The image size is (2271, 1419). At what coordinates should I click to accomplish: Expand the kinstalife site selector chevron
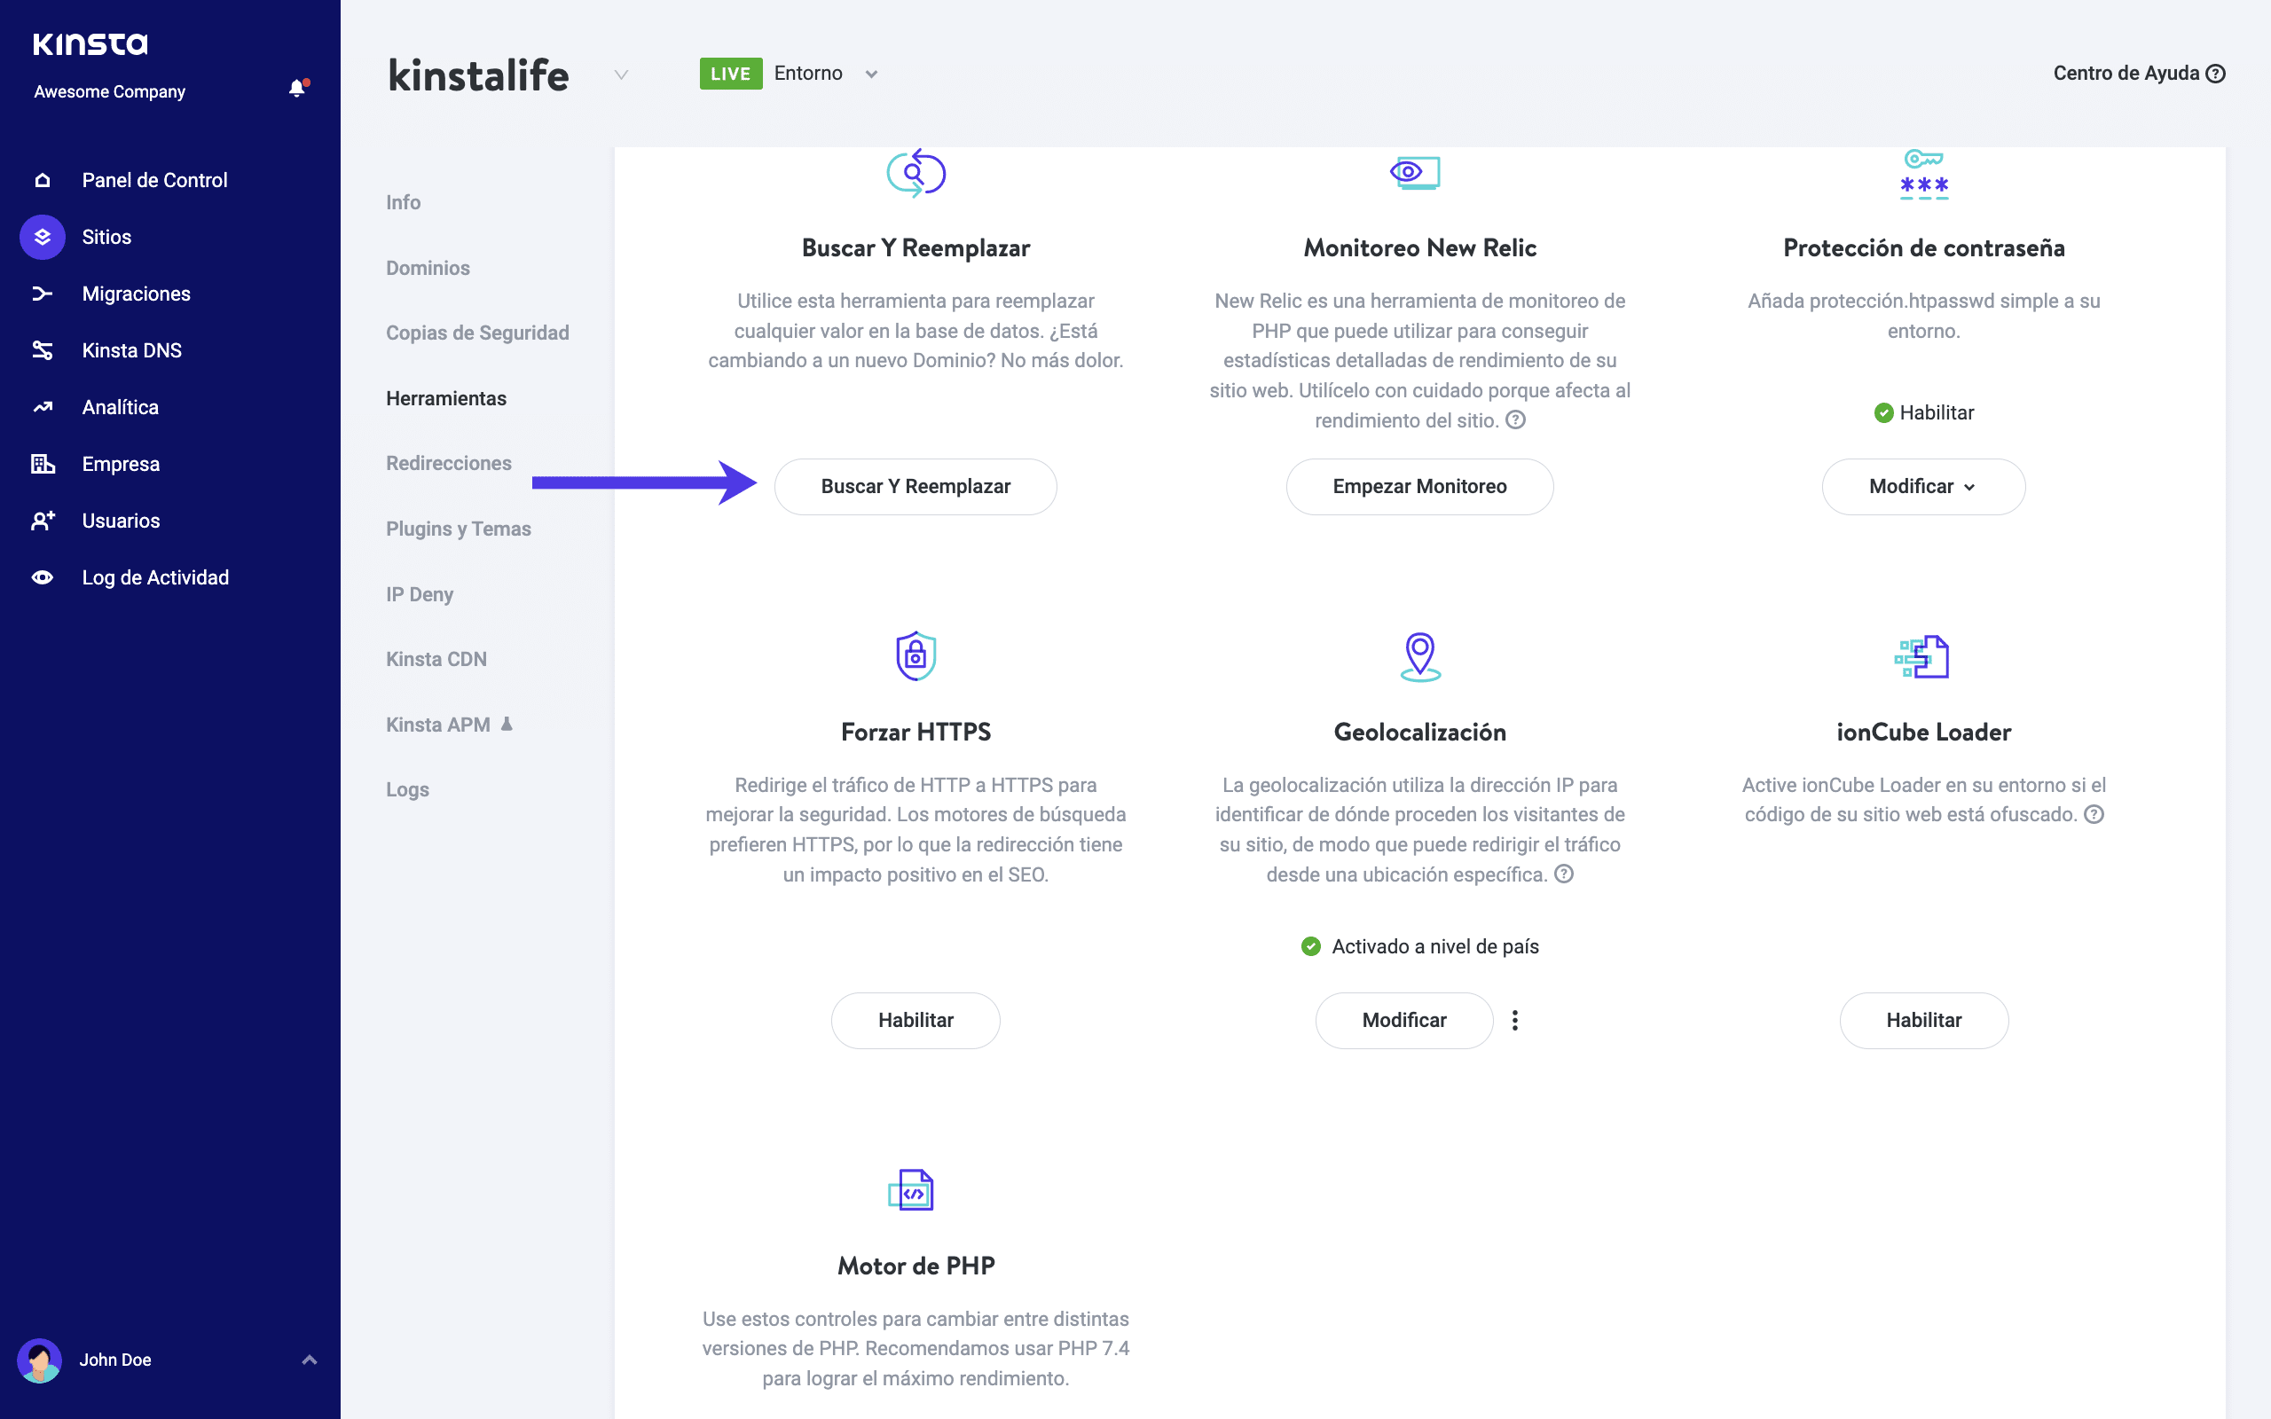tap(620, 74)
